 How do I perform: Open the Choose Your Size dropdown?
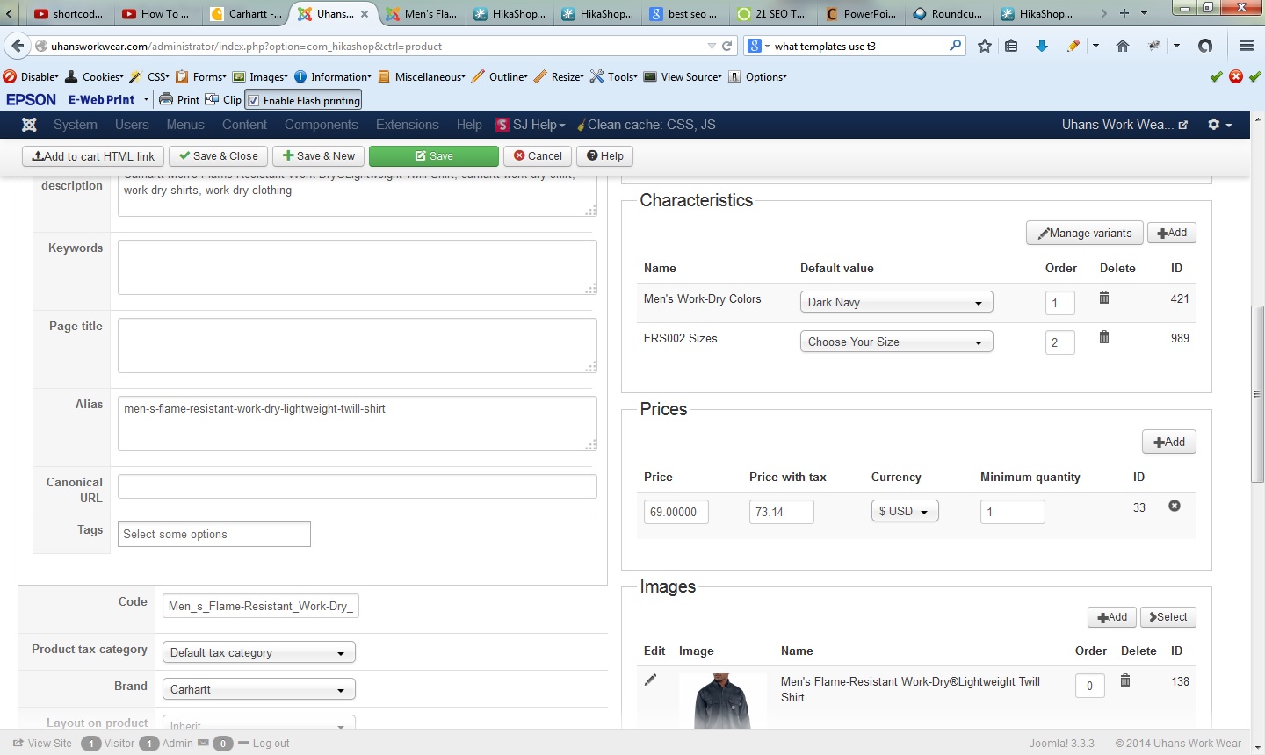[x=896, y=342]
